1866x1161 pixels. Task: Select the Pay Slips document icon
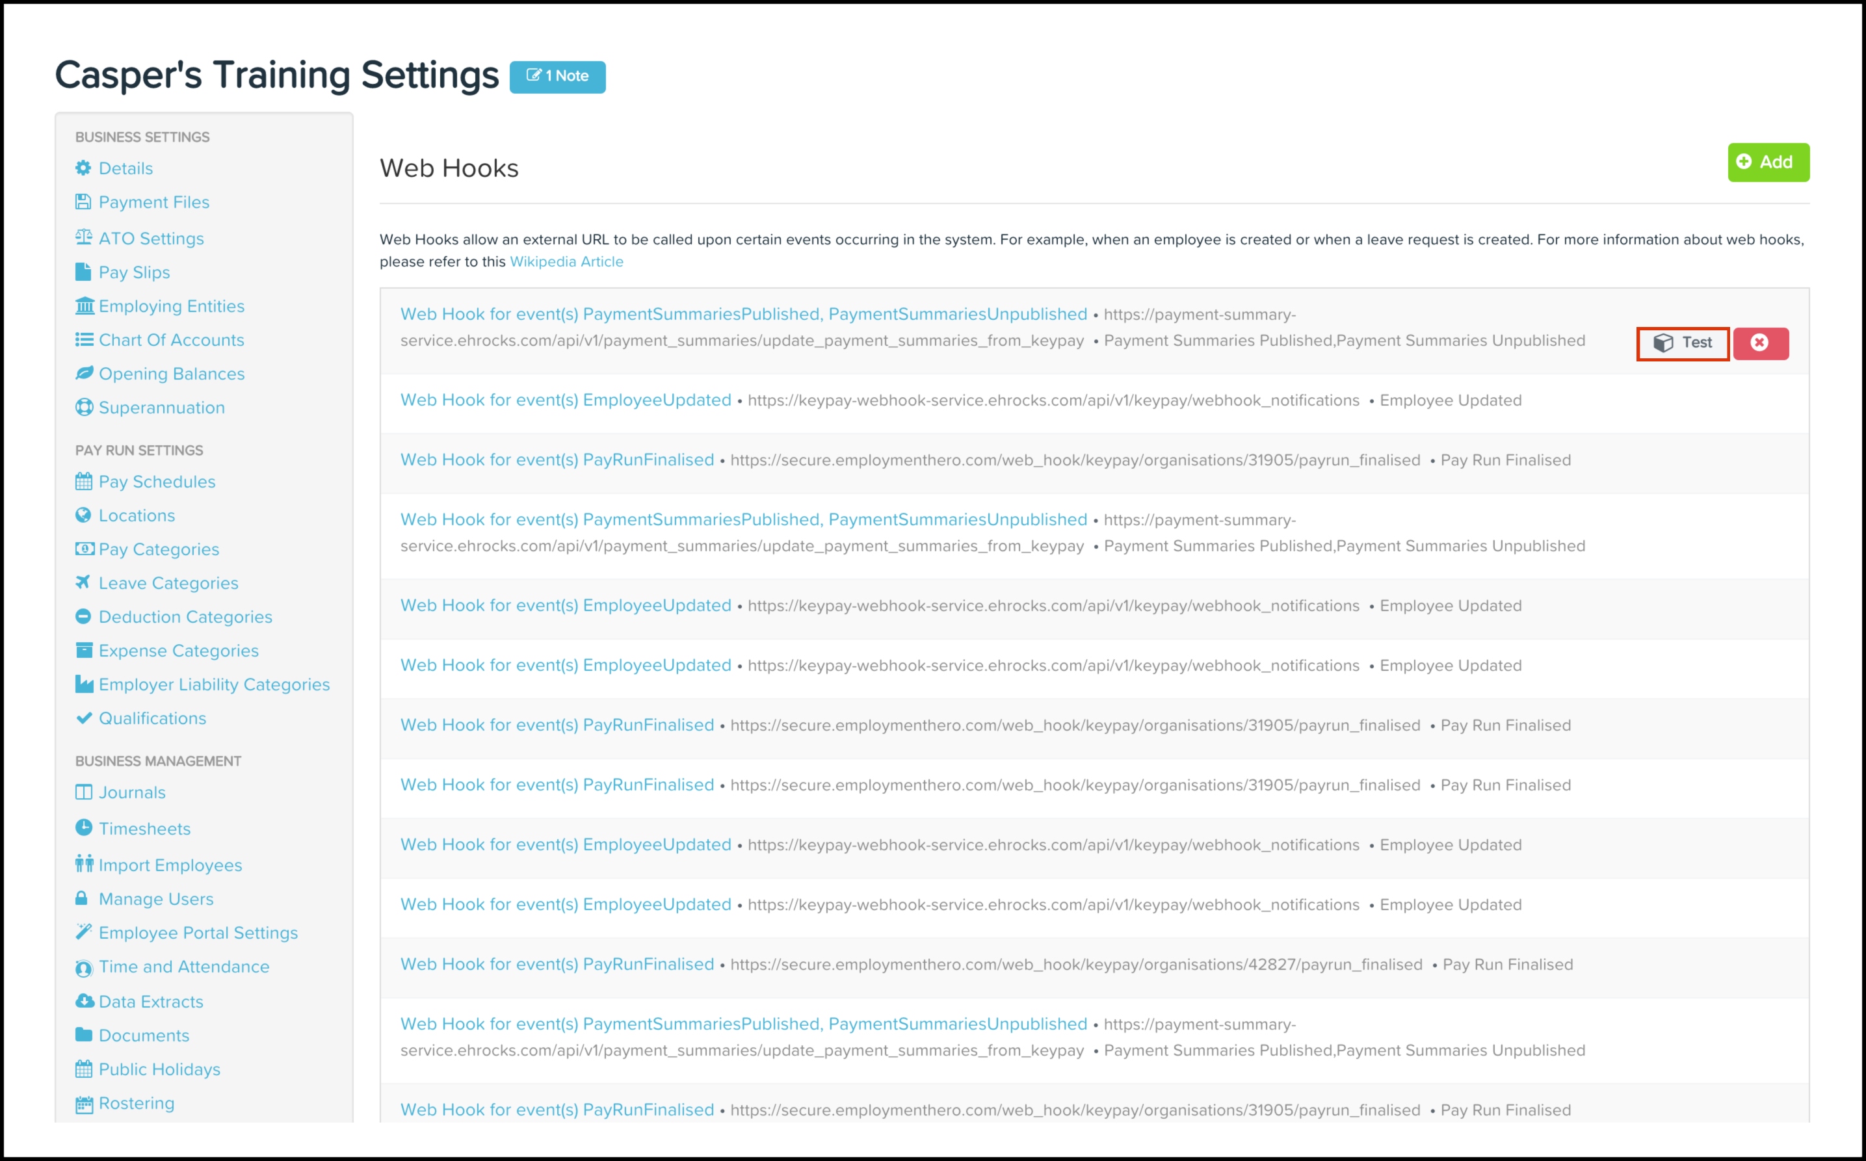85,272
